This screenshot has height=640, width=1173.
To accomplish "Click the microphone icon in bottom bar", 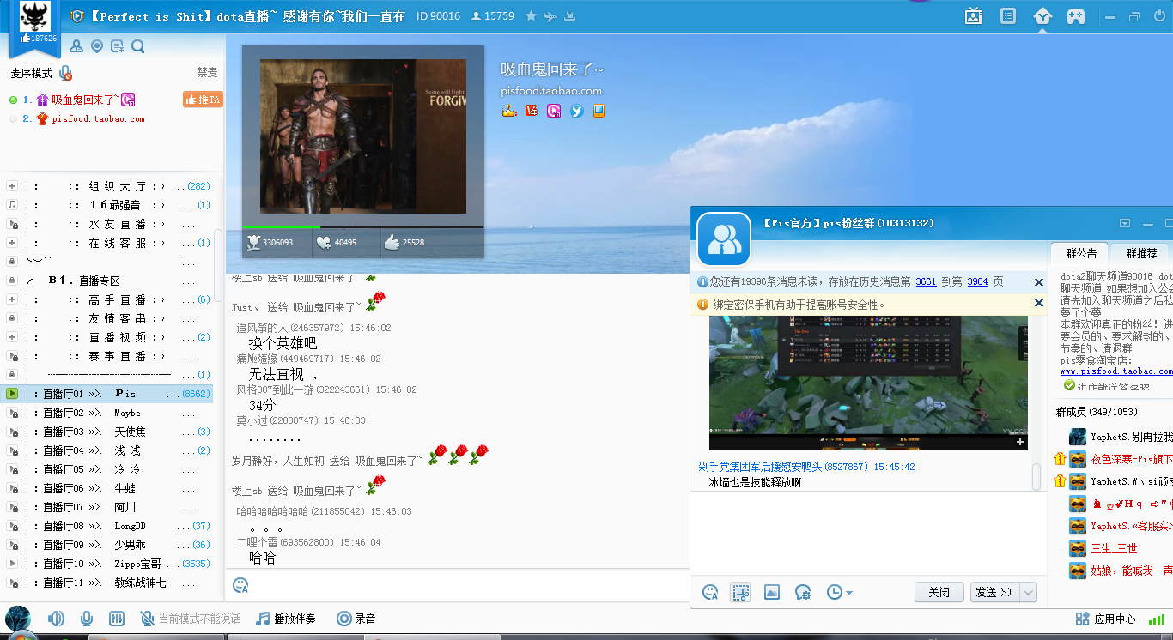I will pyautogui.click(x=87, y=619).
